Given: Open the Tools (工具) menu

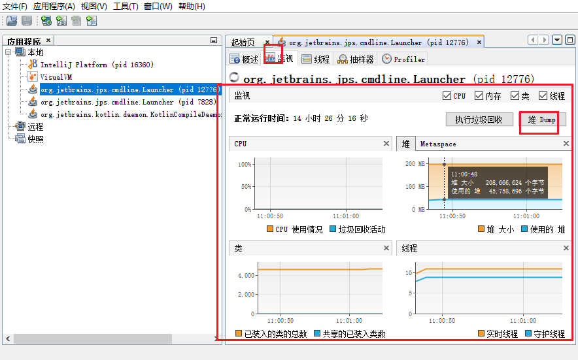Looking at the screenshot, I should [126, 7].
